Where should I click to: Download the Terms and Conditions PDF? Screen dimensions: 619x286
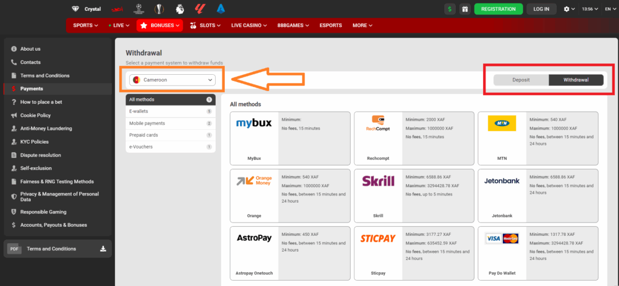pos(103,249)
